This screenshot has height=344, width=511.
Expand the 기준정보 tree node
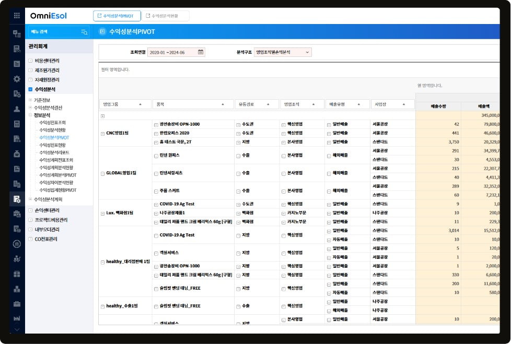click(x=30, y=100)
